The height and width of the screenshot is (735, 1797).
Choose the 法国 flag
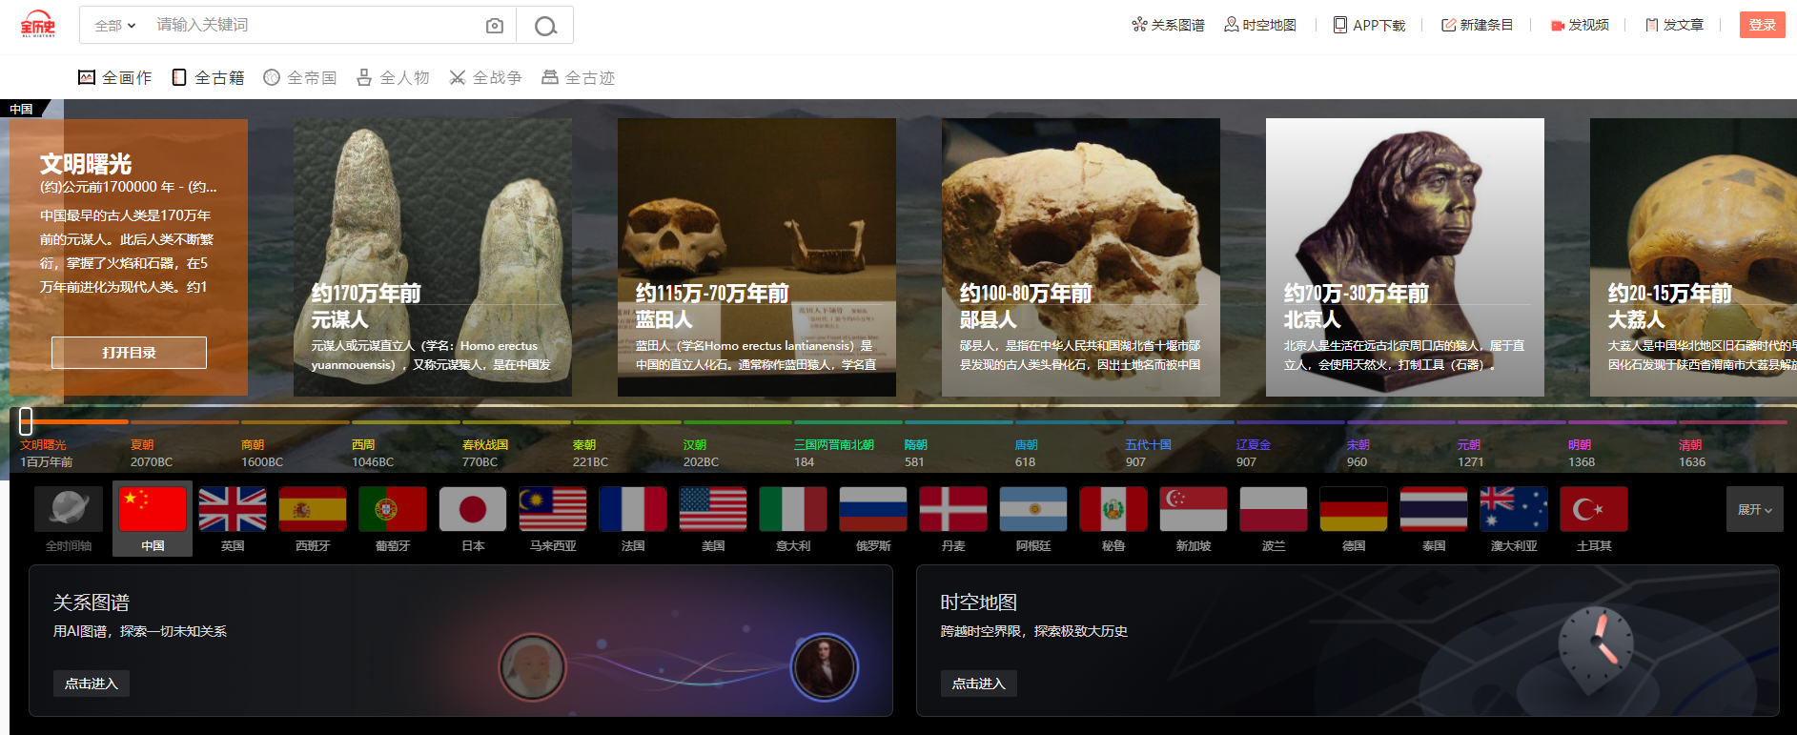[x=633, y=510]
